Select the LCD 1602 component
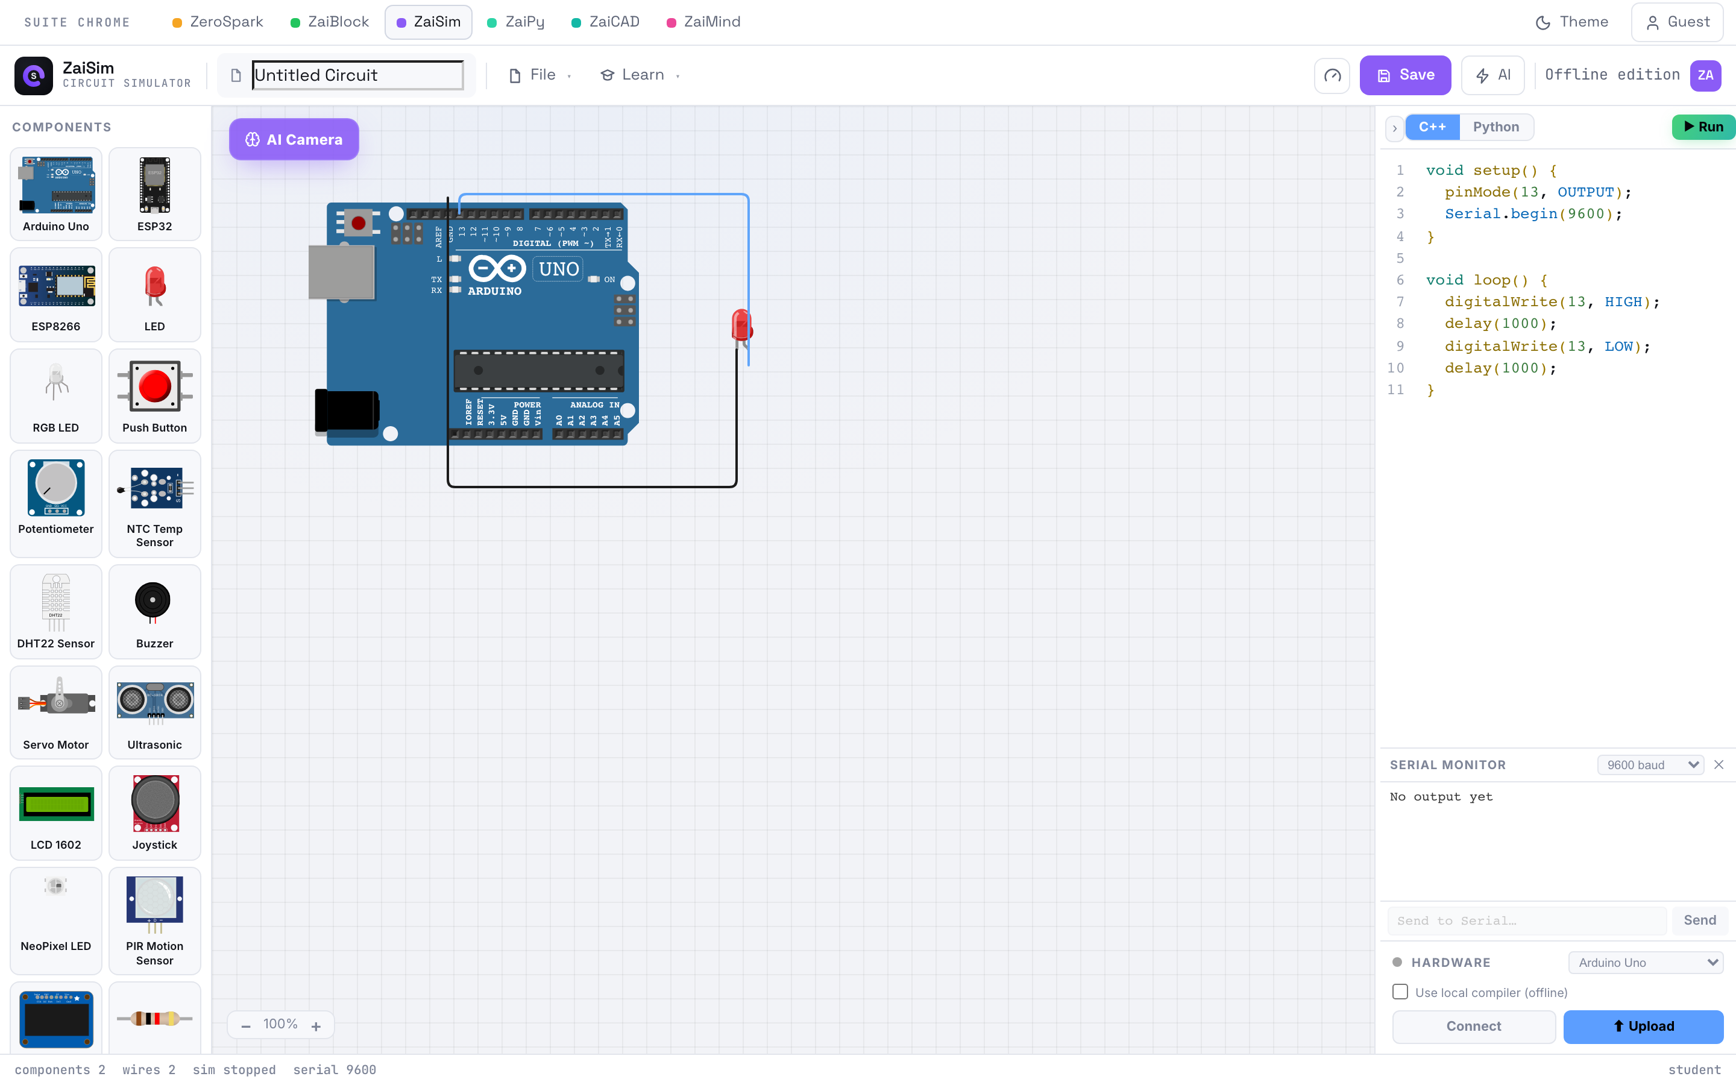 [56, 813]
